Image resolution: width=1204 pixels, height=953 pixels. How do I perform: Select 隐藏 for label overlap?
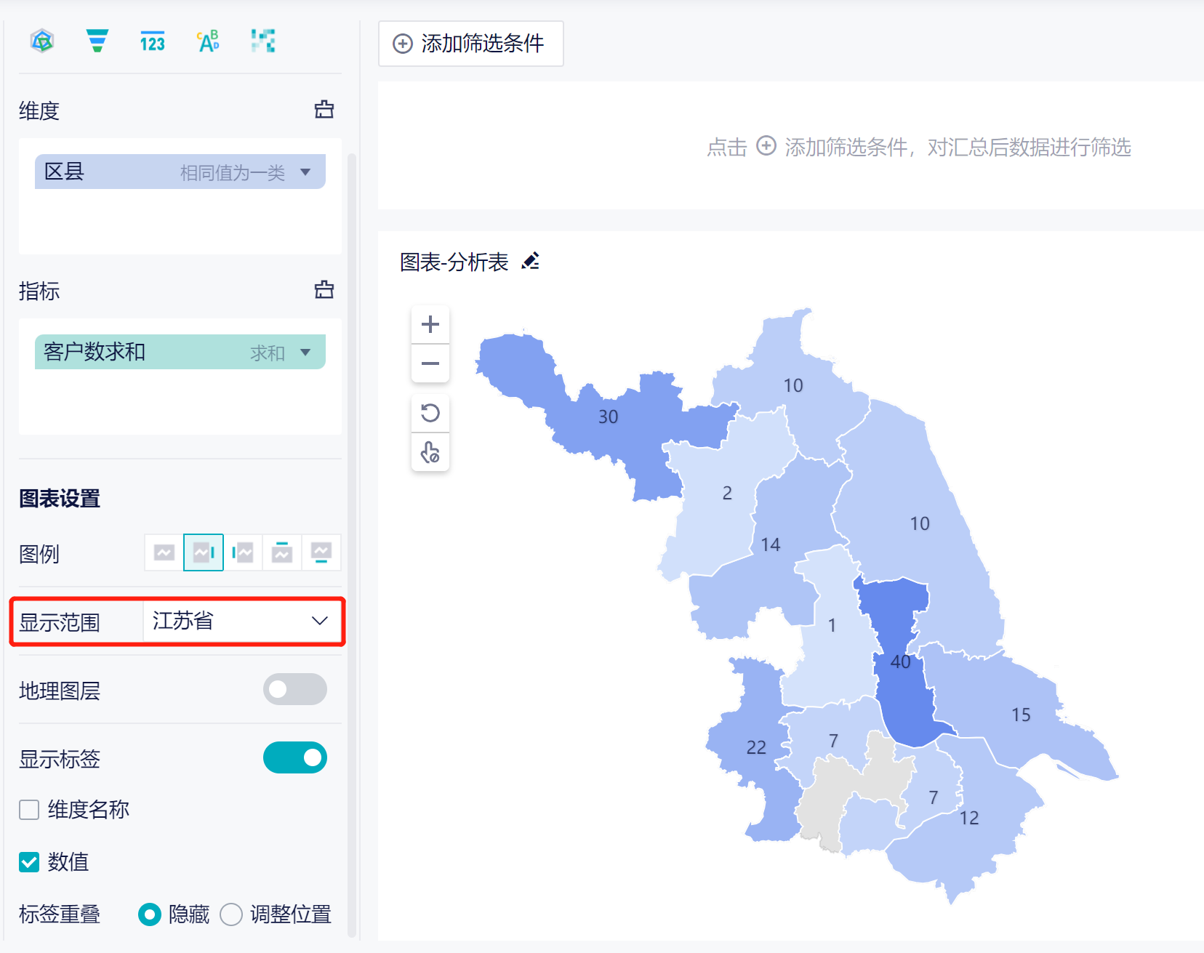[x=150, y=914]
